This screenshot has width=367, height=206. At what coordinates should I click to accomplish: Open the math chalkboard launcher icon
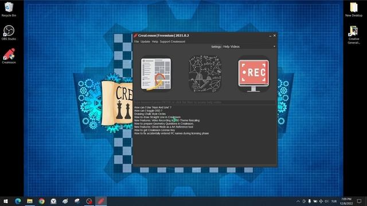[x=205, y=74]
